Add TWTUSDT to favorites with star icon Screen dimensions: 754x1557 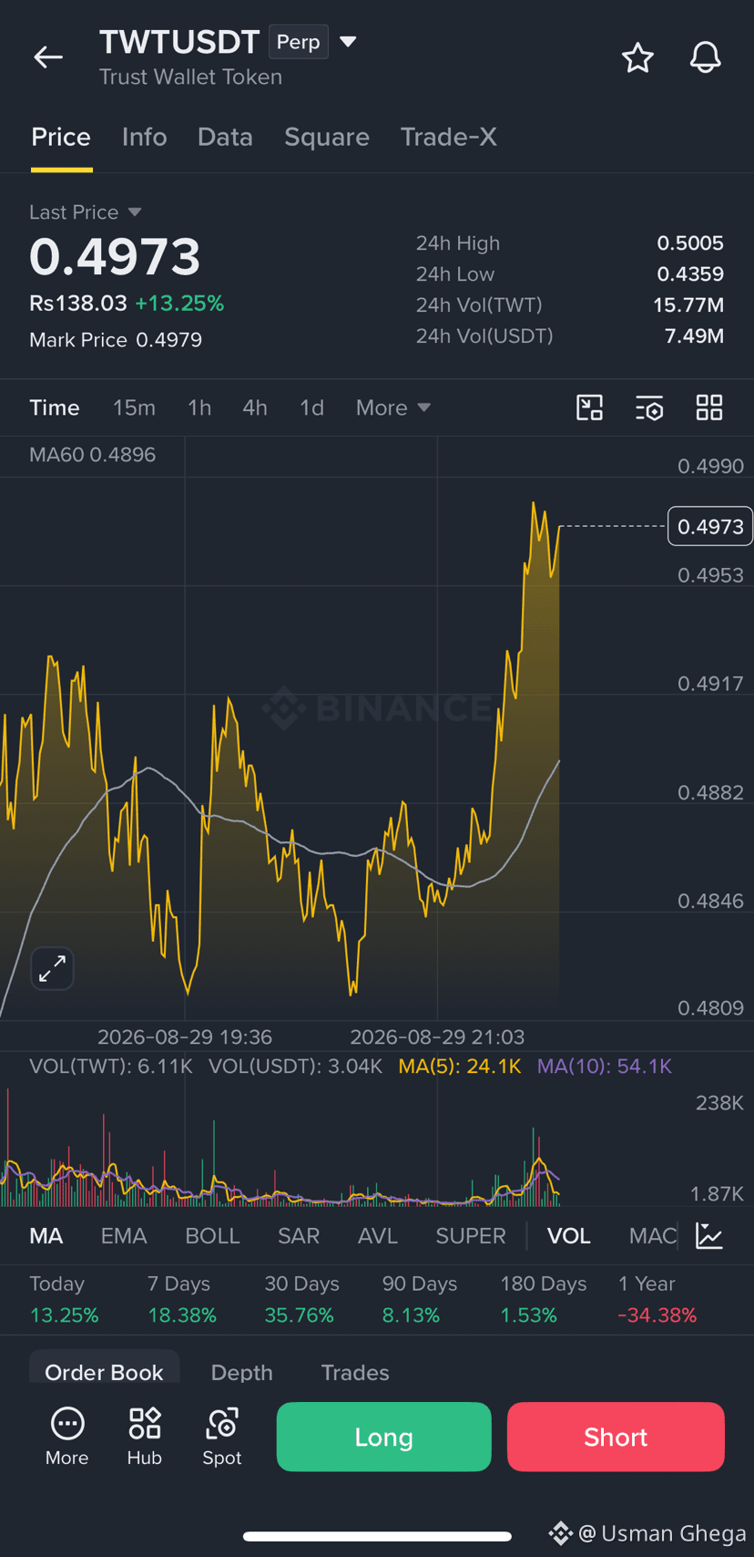pos(637,57)
